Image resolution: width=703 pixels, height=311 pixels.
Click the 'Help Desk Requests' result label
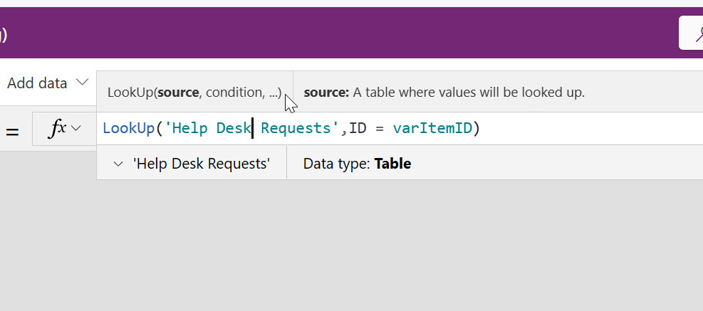point(202,164)
